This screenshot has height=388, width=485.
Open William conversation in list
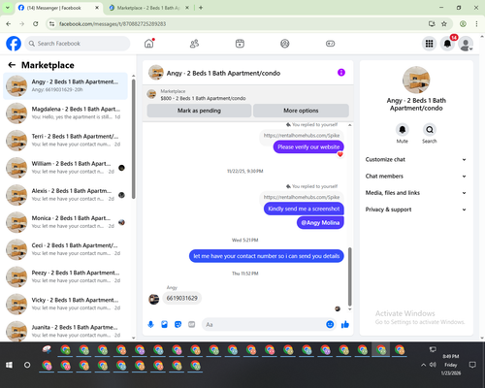coord(66,168)
